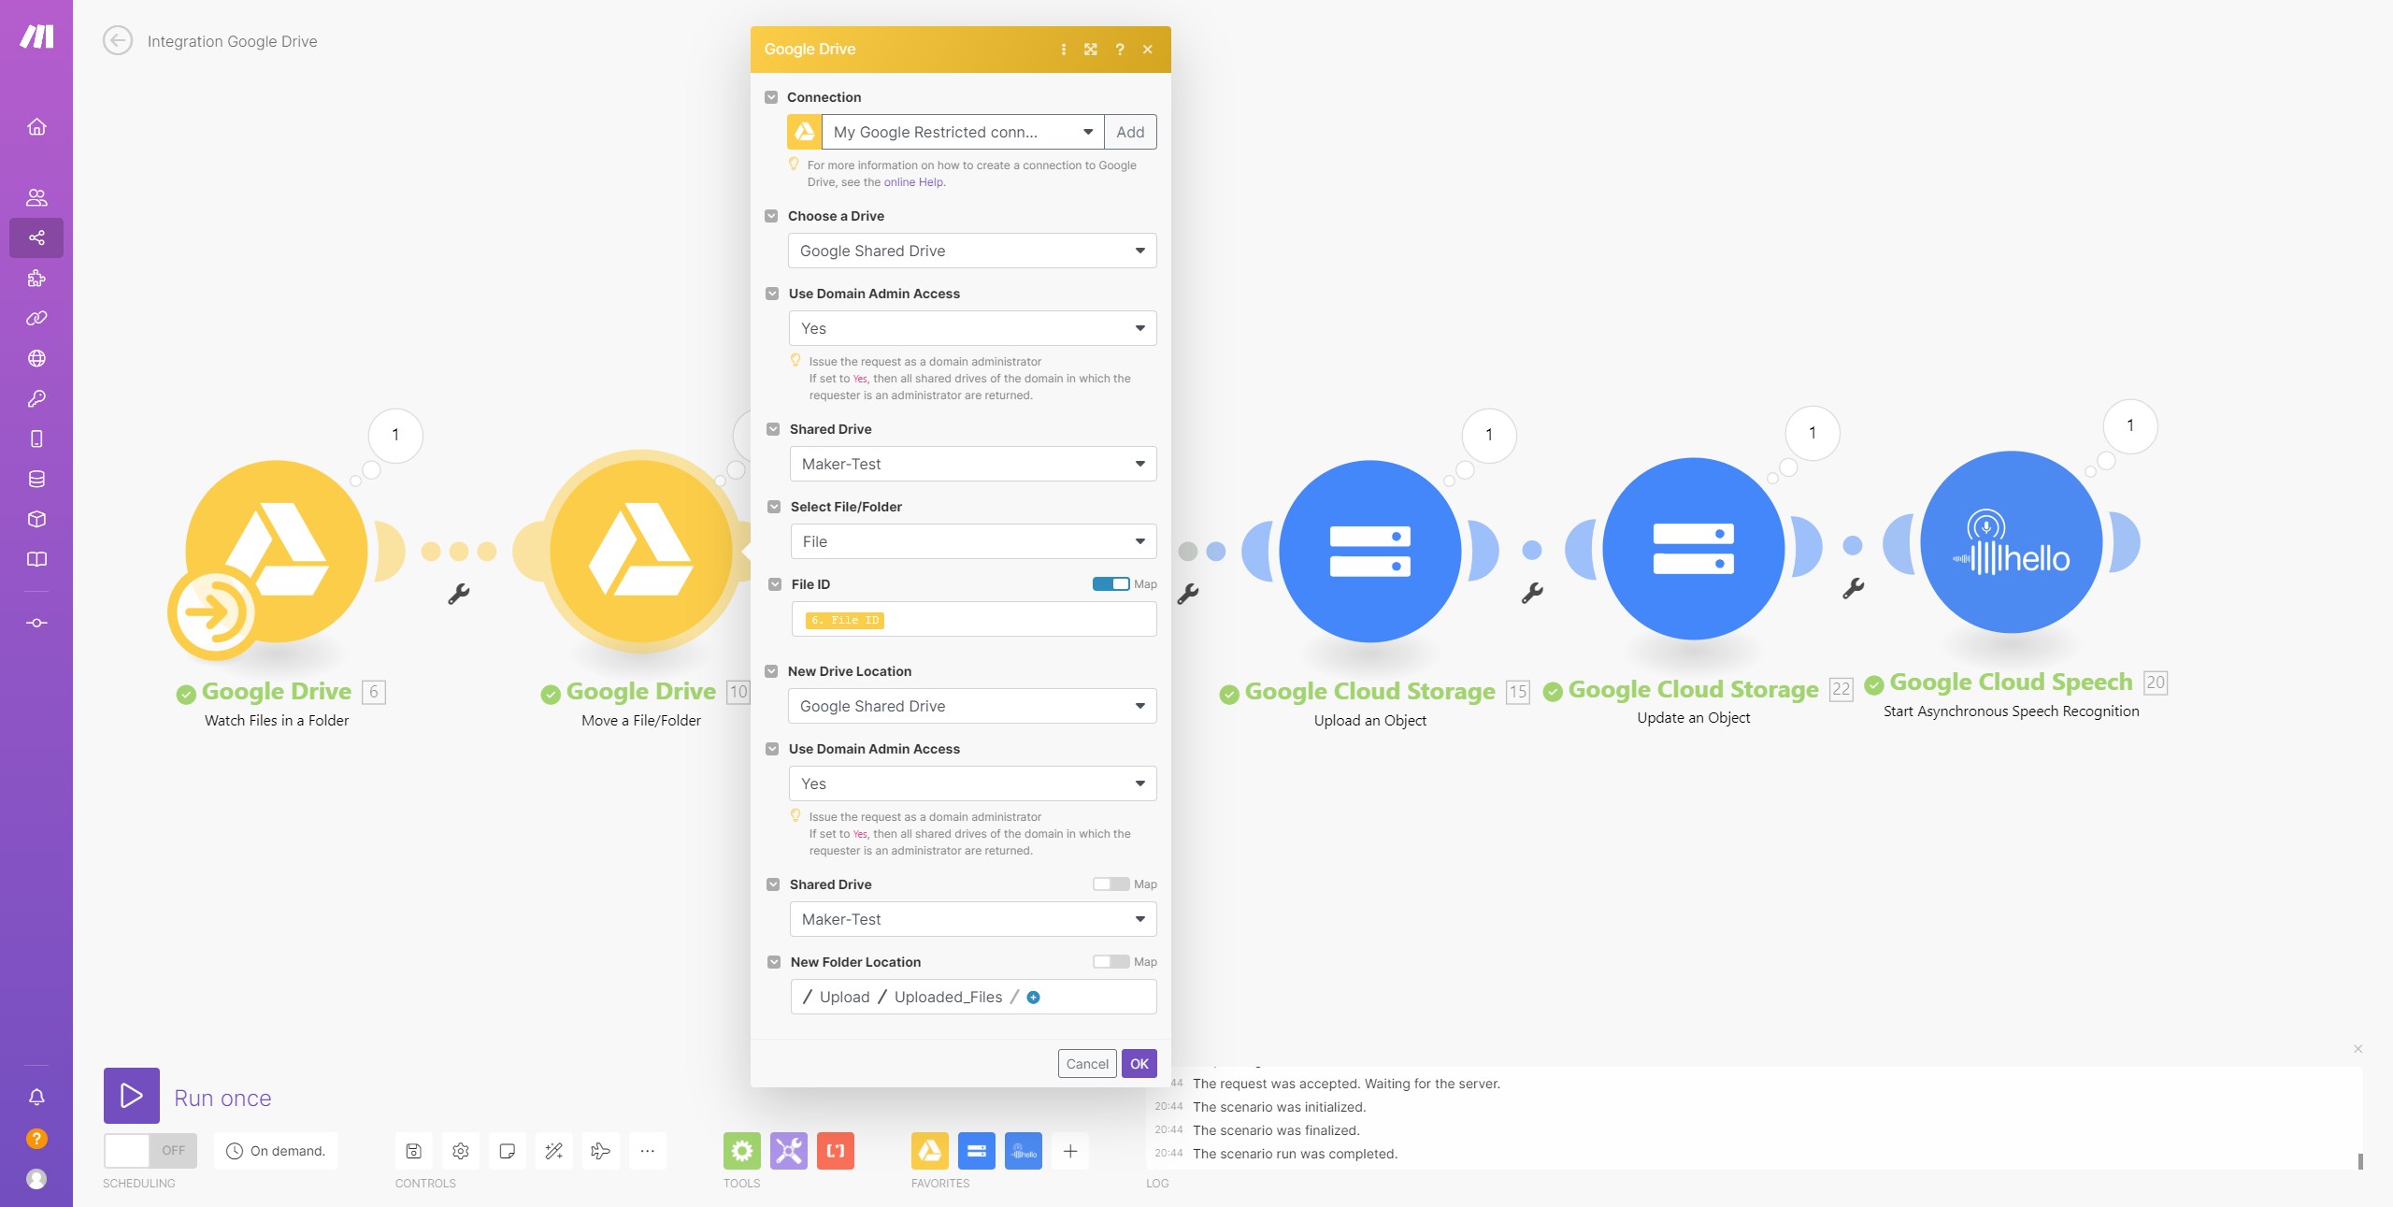The image size is (2393, 1207).
Task: Click the Cancel button
Action: [1087, 1064]
